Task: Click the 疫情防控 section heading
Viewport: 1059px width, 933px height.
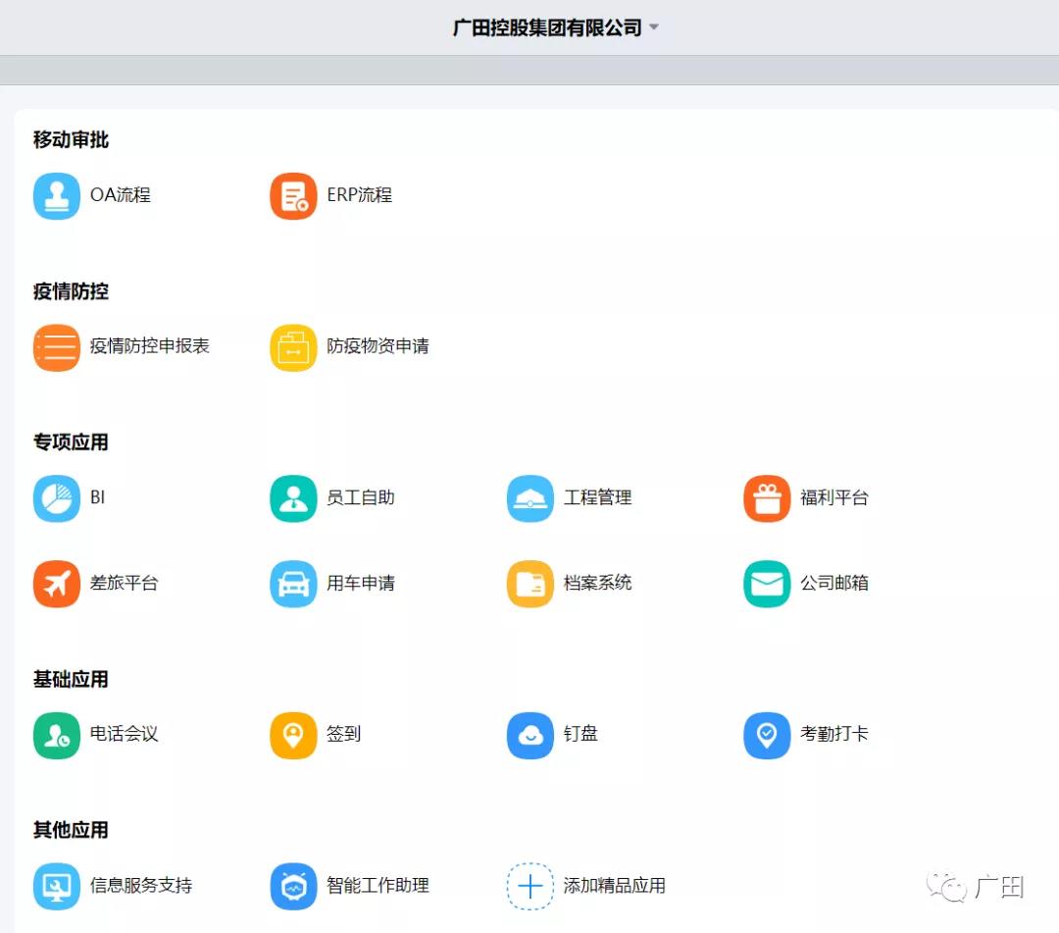Action: point(71,291)
